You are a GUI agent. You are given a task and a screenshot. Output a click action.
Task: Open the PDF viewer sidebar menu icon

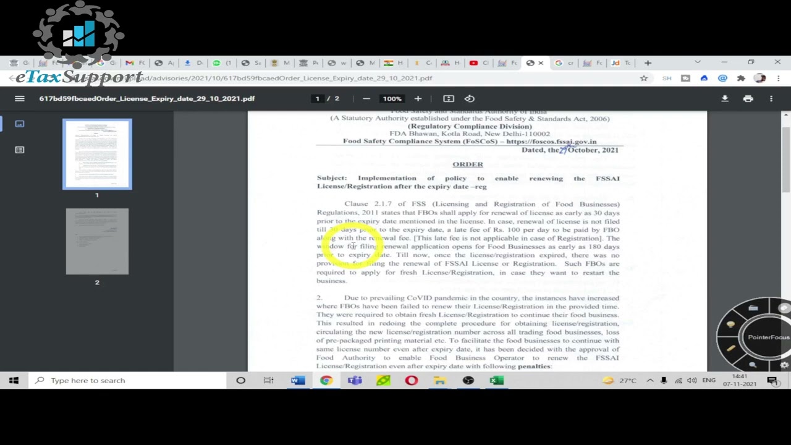tap(20, 98)
